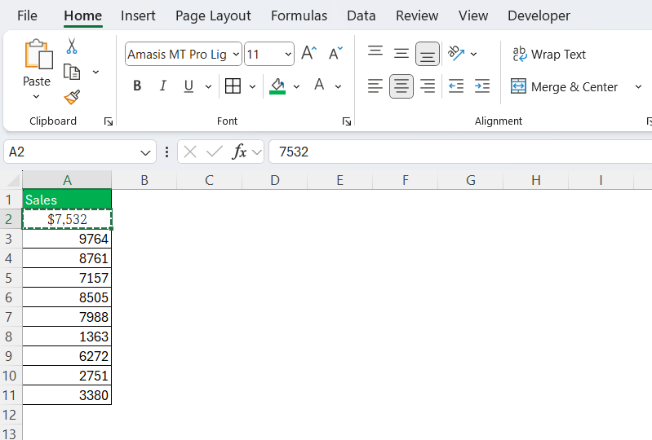Click Merge & Center button
This screenshot has width=652, height=440.
(564, 86)
